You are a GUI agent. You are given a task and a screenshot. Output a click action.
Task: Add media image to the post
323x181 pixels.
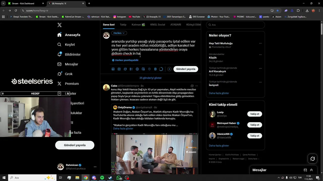click(113, 69)
